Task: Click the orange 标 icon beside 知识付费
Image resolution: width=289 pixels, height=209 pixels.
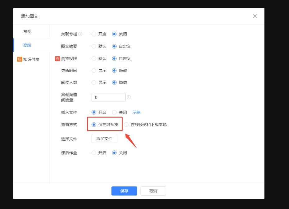Action: [20, 59]
